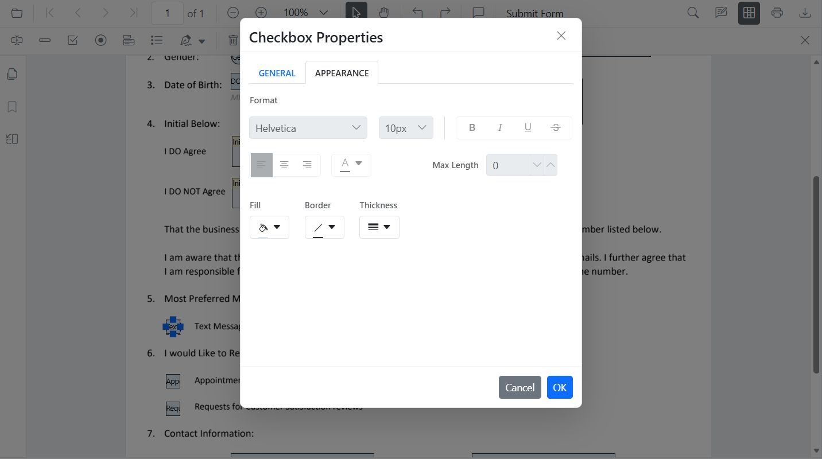This screenshot has height=459, width=822.
Task: Select the checkbox field tool
Action: (72, 40)
